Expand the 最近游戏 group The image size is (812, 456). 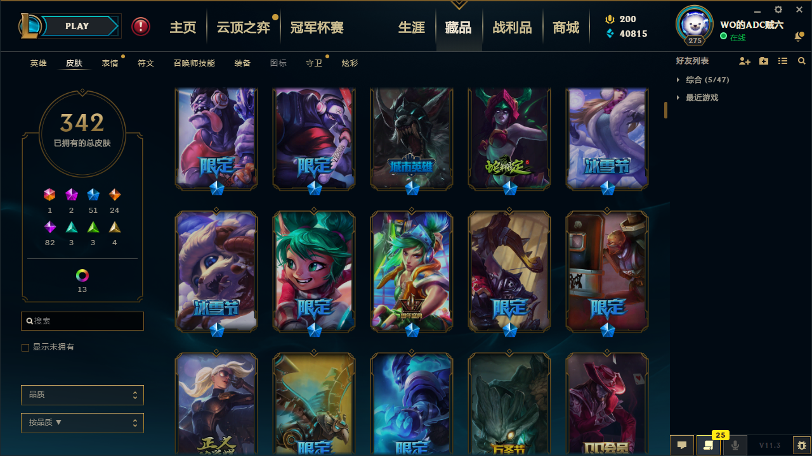coord(697,98)
